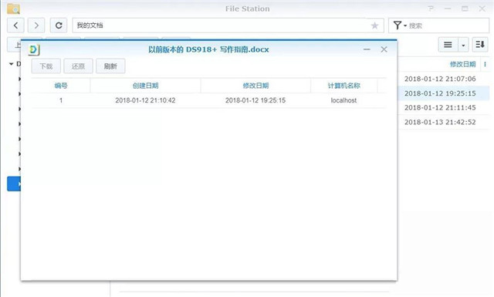Open the view mode dropdown arrow
Viewport: 494px width, 297px height.
(463, 45)
